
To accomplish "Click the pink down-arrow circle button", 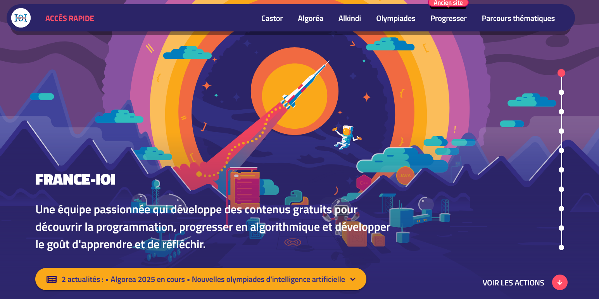I will (560, 282).
